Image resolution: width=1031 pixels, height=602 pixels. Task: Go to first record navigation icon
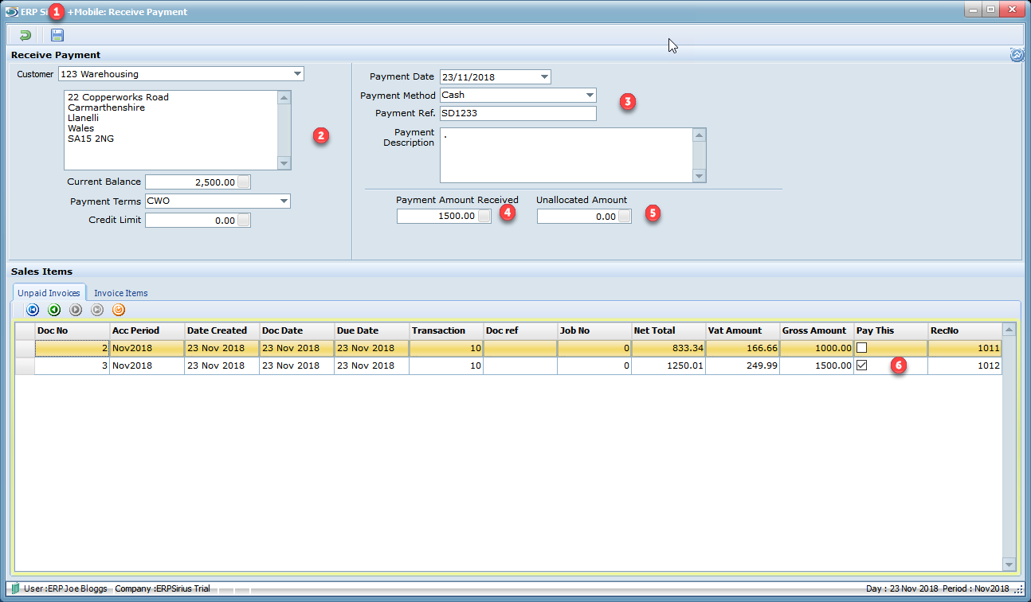(x=33, y=311)
